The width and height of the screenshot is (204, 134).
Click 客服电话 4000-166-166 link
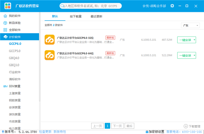click(184, 132)
